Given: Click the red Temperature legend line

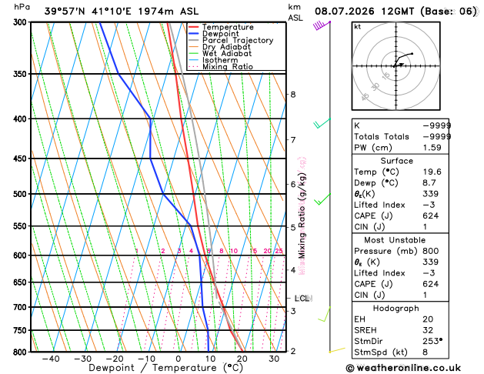Looking at the screenshot, I should click(x=194, y=27).
